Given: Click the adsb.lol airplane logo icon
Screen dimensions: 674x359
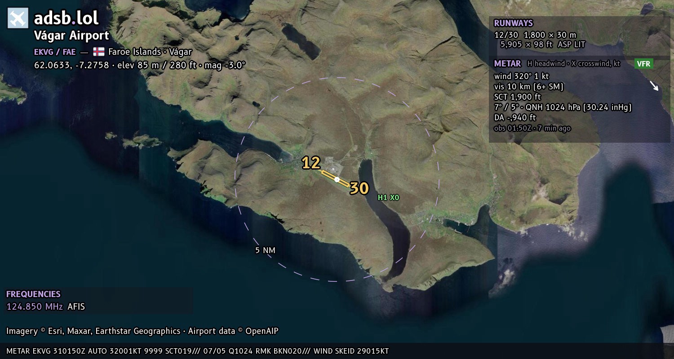Looking at the screenshot, I should [18, 18].
